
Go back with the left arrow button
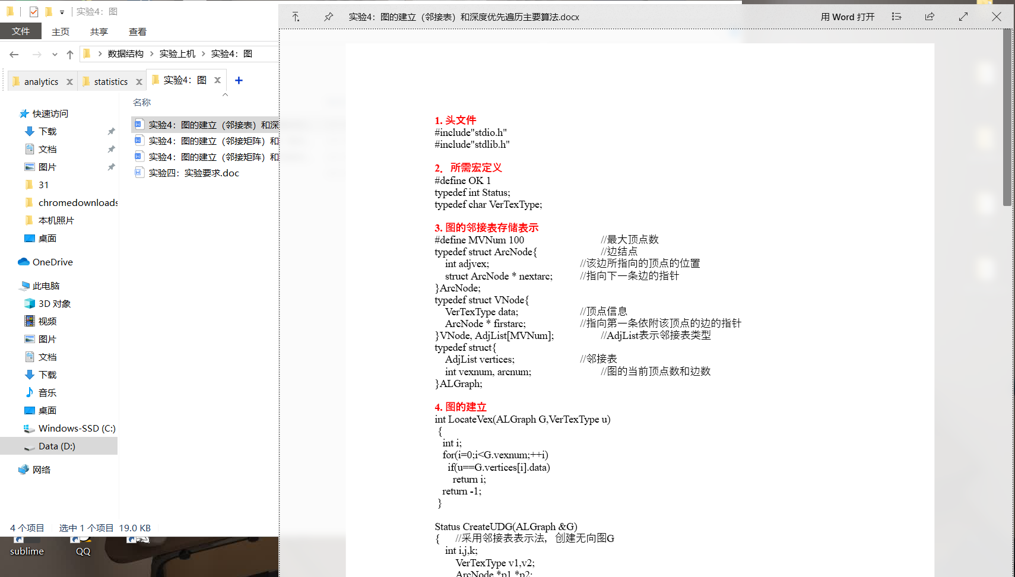(x=14, y=54)
